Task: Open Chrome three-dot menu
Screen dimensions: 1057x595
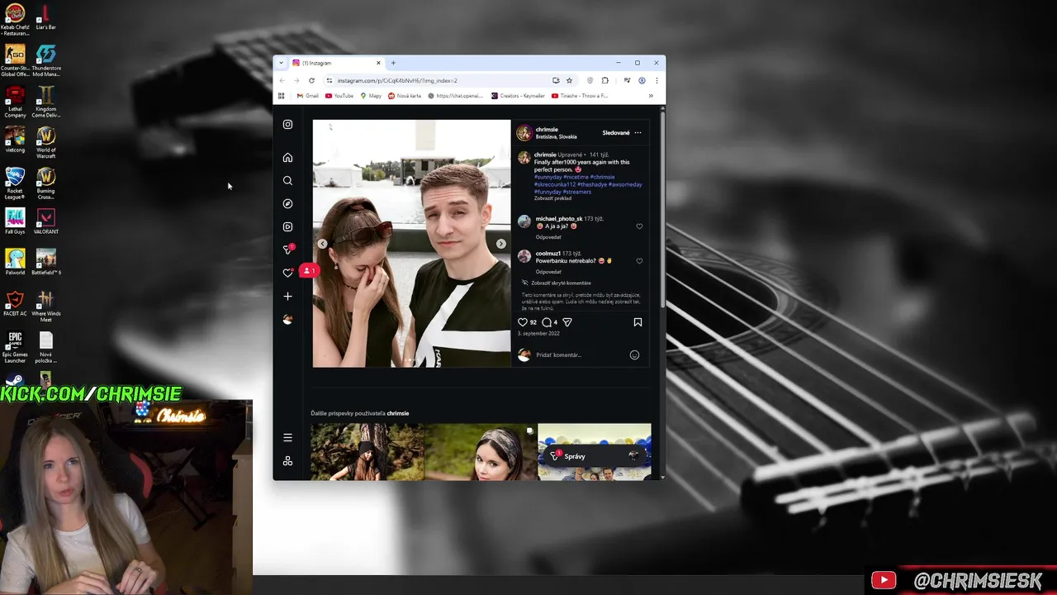Action: tap(656, 80)
